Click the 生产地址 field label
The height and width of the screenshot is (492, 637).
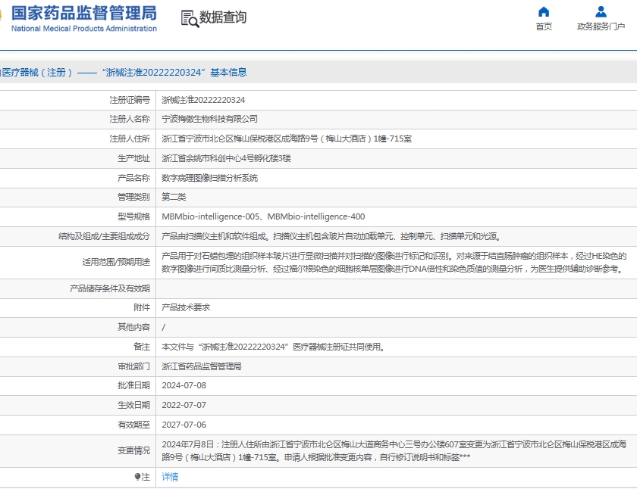133,158
